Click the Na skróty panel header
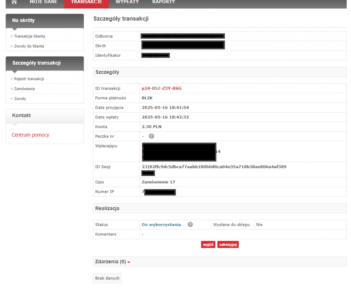 click(45, 21)
